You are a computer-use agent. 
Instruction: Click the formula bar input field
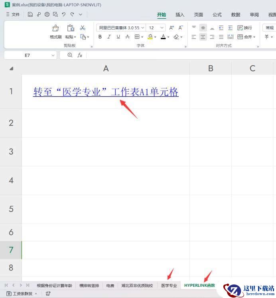[x=179, y=55]
